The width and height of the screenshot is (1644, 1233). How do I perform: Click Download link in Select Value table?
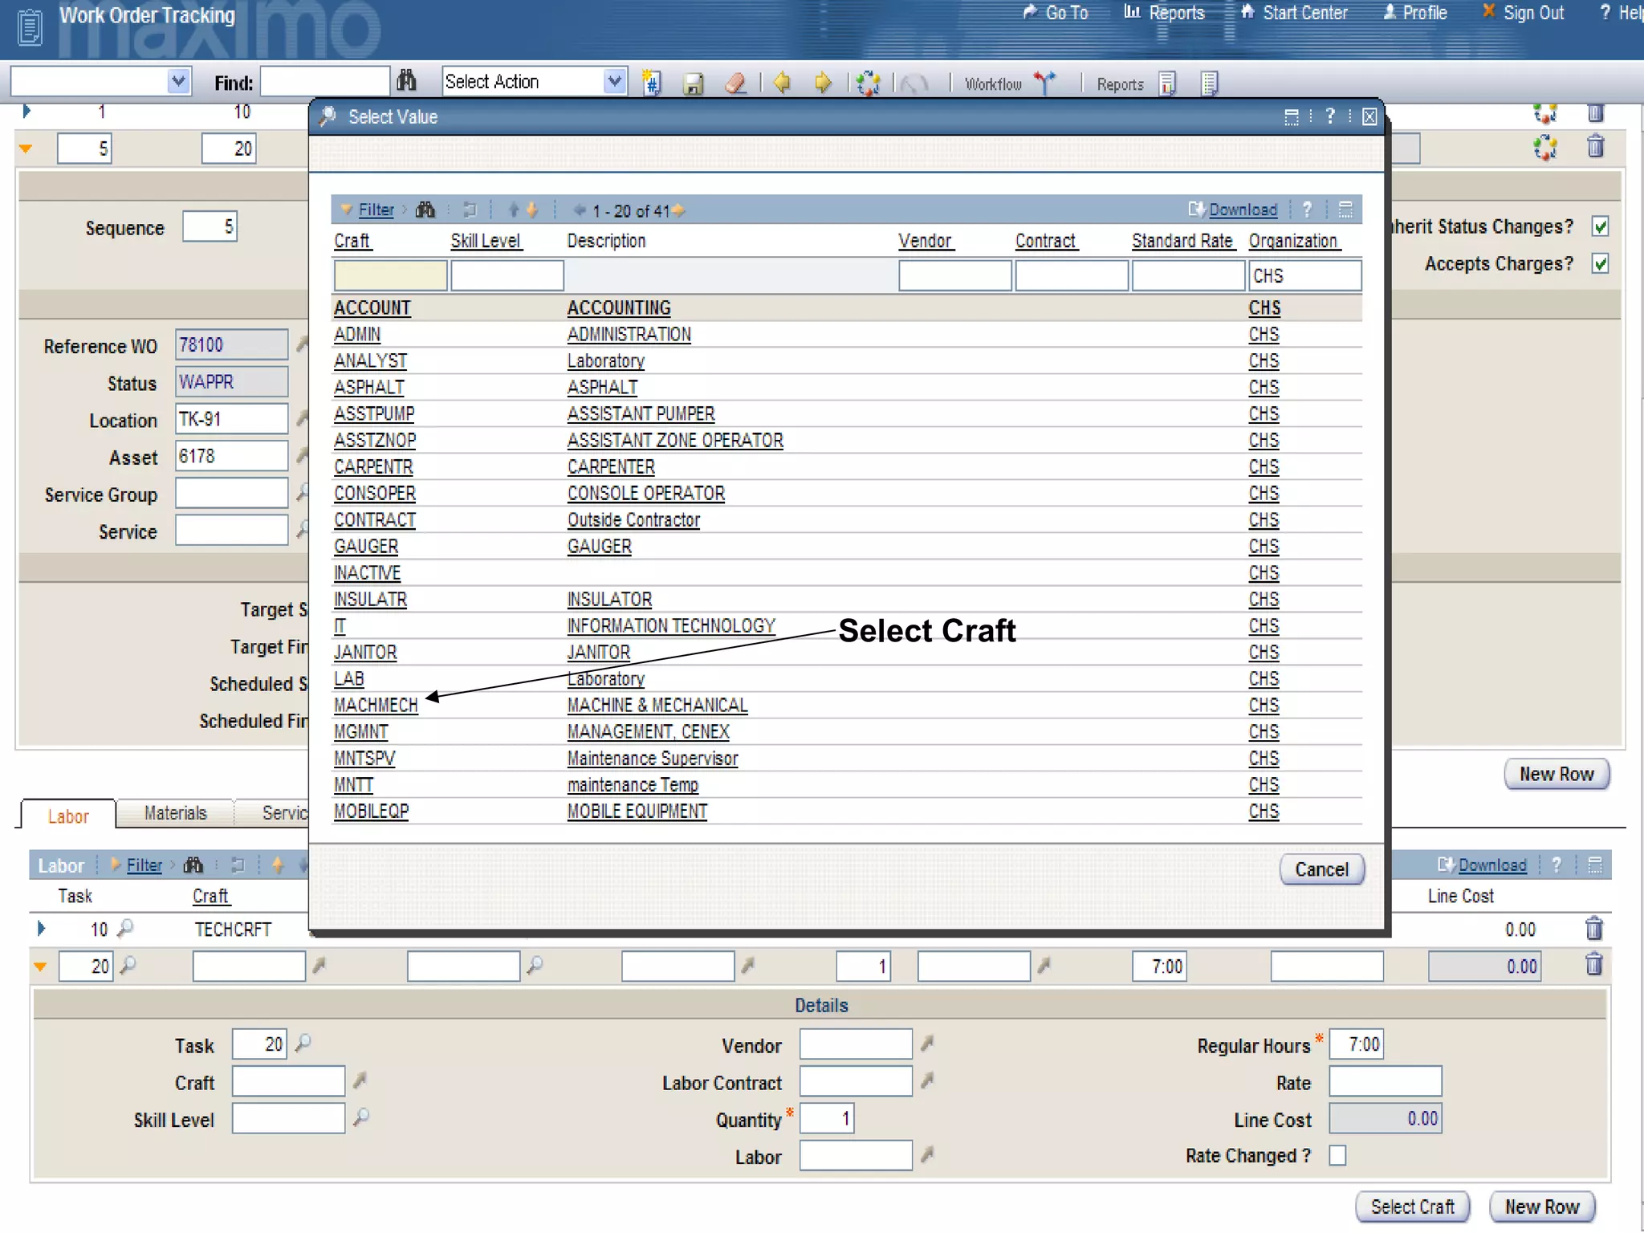(x=1243, y=210)
